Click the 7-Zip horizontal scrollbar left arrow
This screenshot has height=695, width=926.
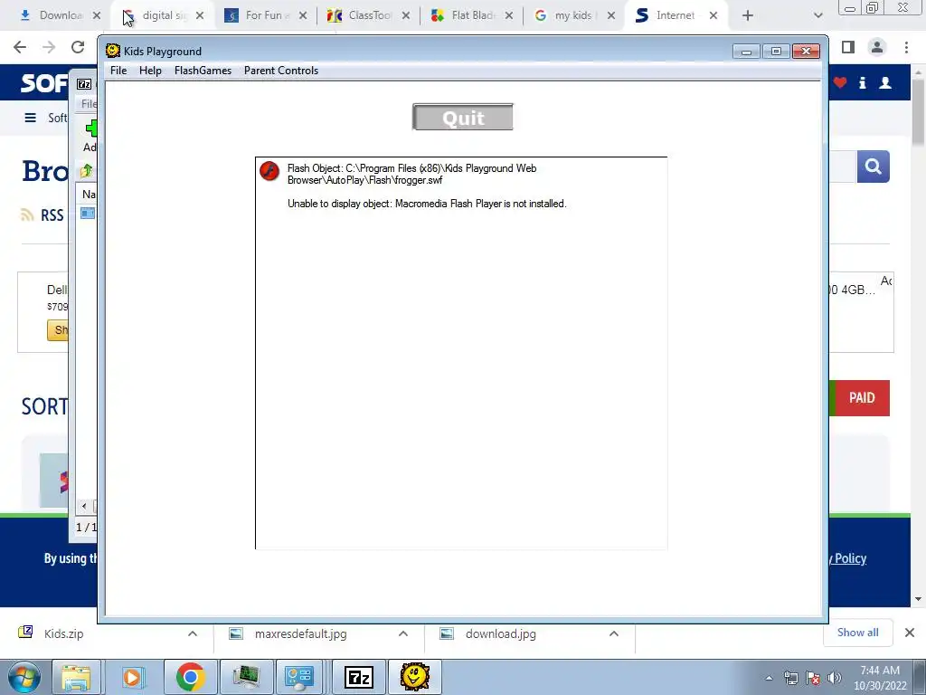click(x=84, y=506)
